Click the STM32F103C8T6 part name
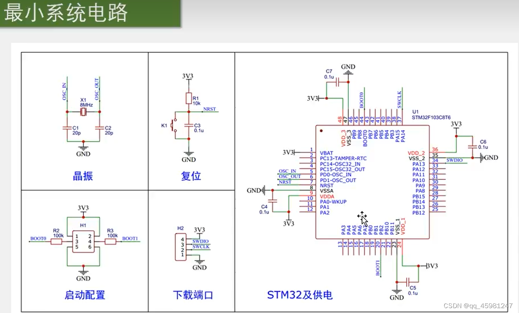 [x=431, y=118]
